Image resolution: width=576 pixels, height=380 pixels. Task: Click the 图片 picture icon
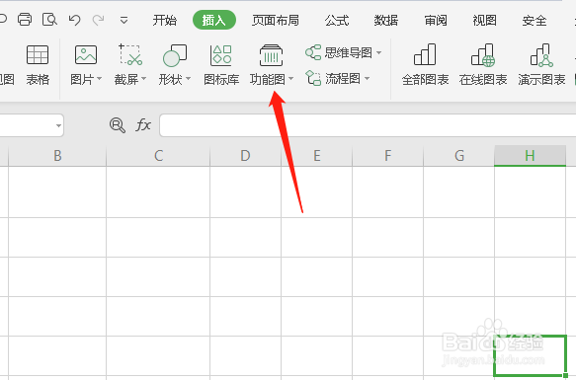[x=86, y=55]
